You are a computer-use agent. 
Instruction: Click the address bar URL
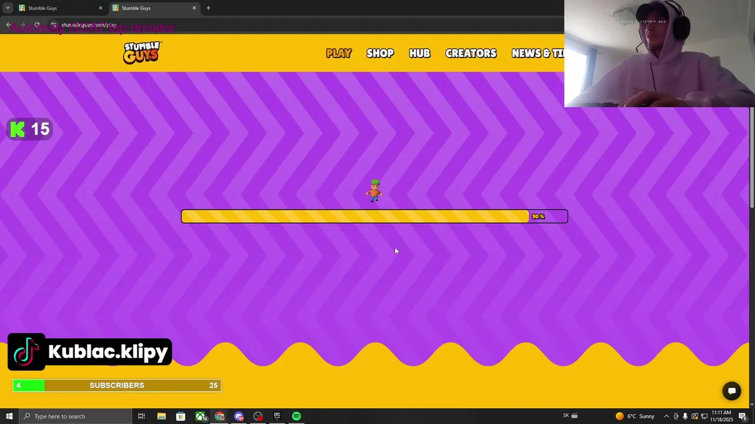(89, 25)
